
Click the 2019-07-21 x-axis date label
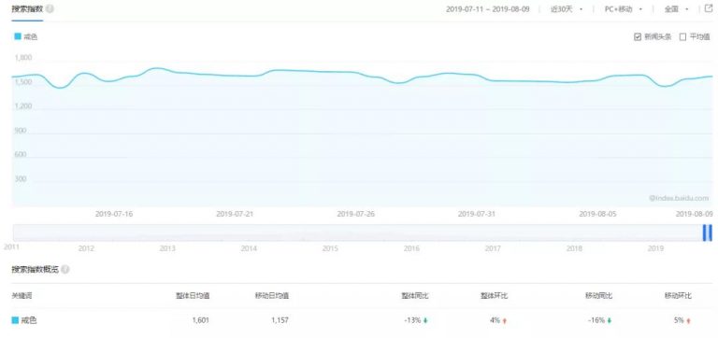[x=235, y=214]
